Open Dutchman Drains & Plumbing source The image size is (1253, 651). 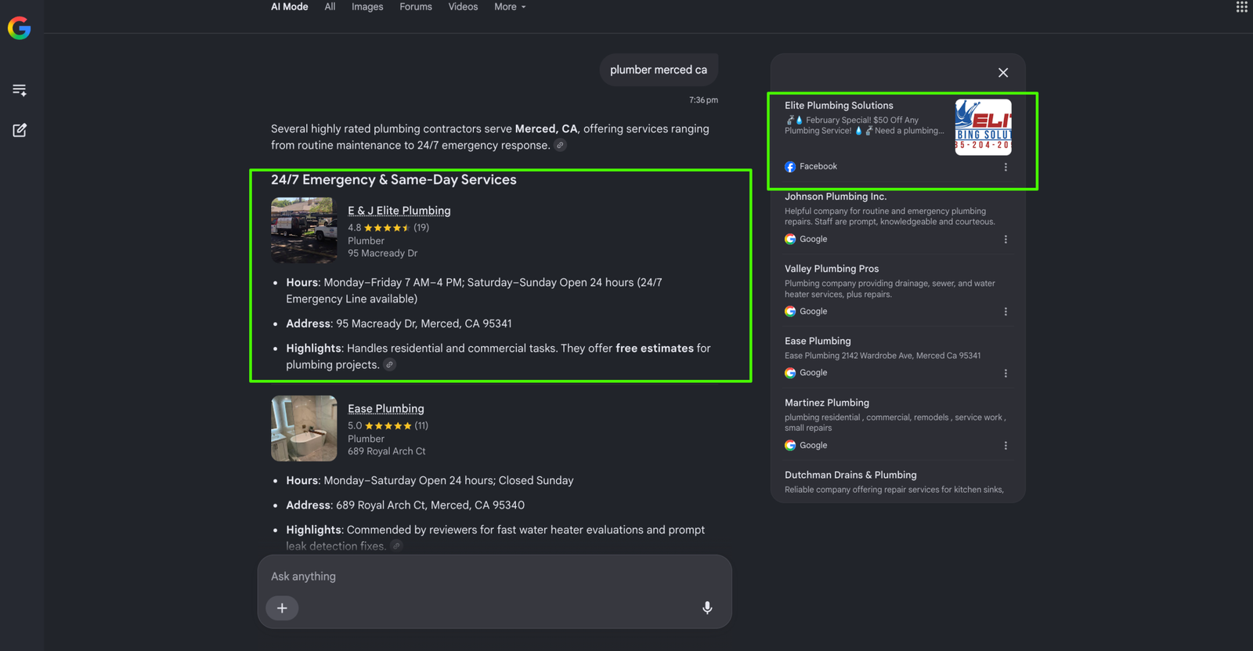click(x=850, y=475)
